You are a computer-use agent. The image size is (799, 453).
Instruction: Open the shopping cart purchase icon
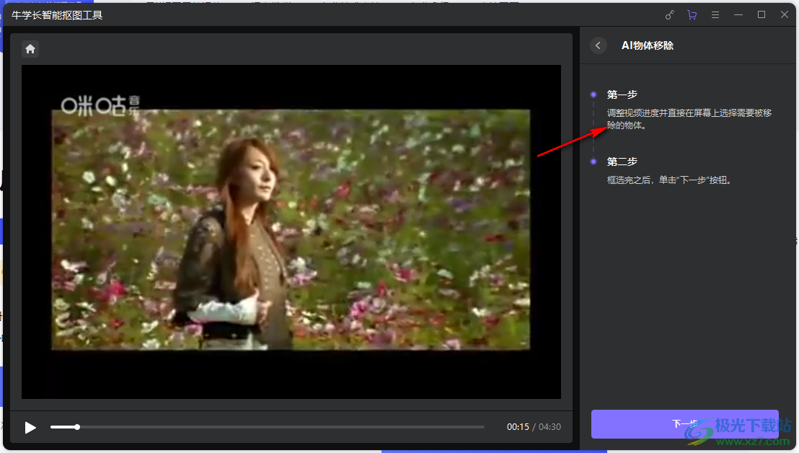(x=692, y=15)
